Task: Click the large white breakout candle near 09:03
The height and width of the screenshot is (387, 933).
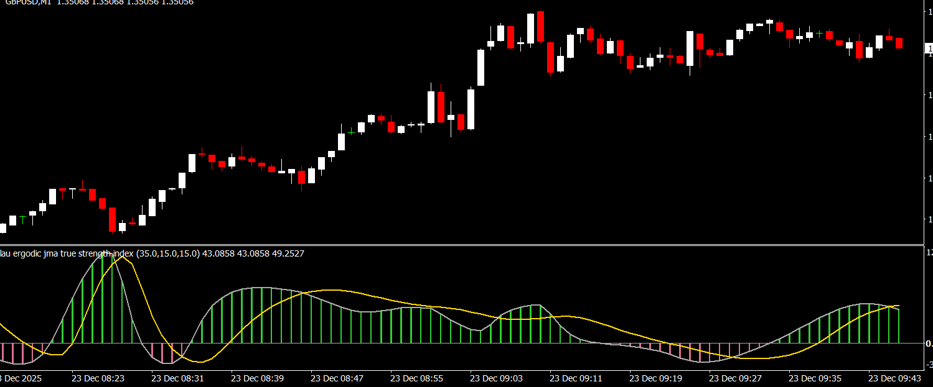Action: click(481, 67)
